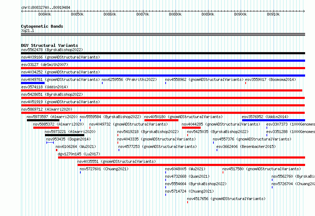This screenshot has height=216, width=315.
Task: Open esv3576952 (Uddin2014) label
Action: coord(265,117)
